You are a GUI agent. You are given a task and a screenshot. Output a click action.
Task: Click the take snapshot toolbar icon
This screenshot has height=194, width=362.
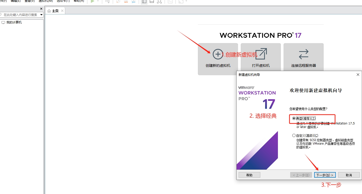tap(118, 1)
